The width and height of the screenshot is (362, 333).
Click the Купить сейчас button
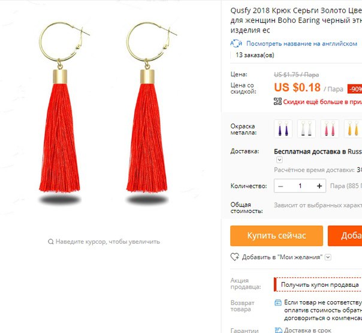[276, 236]
